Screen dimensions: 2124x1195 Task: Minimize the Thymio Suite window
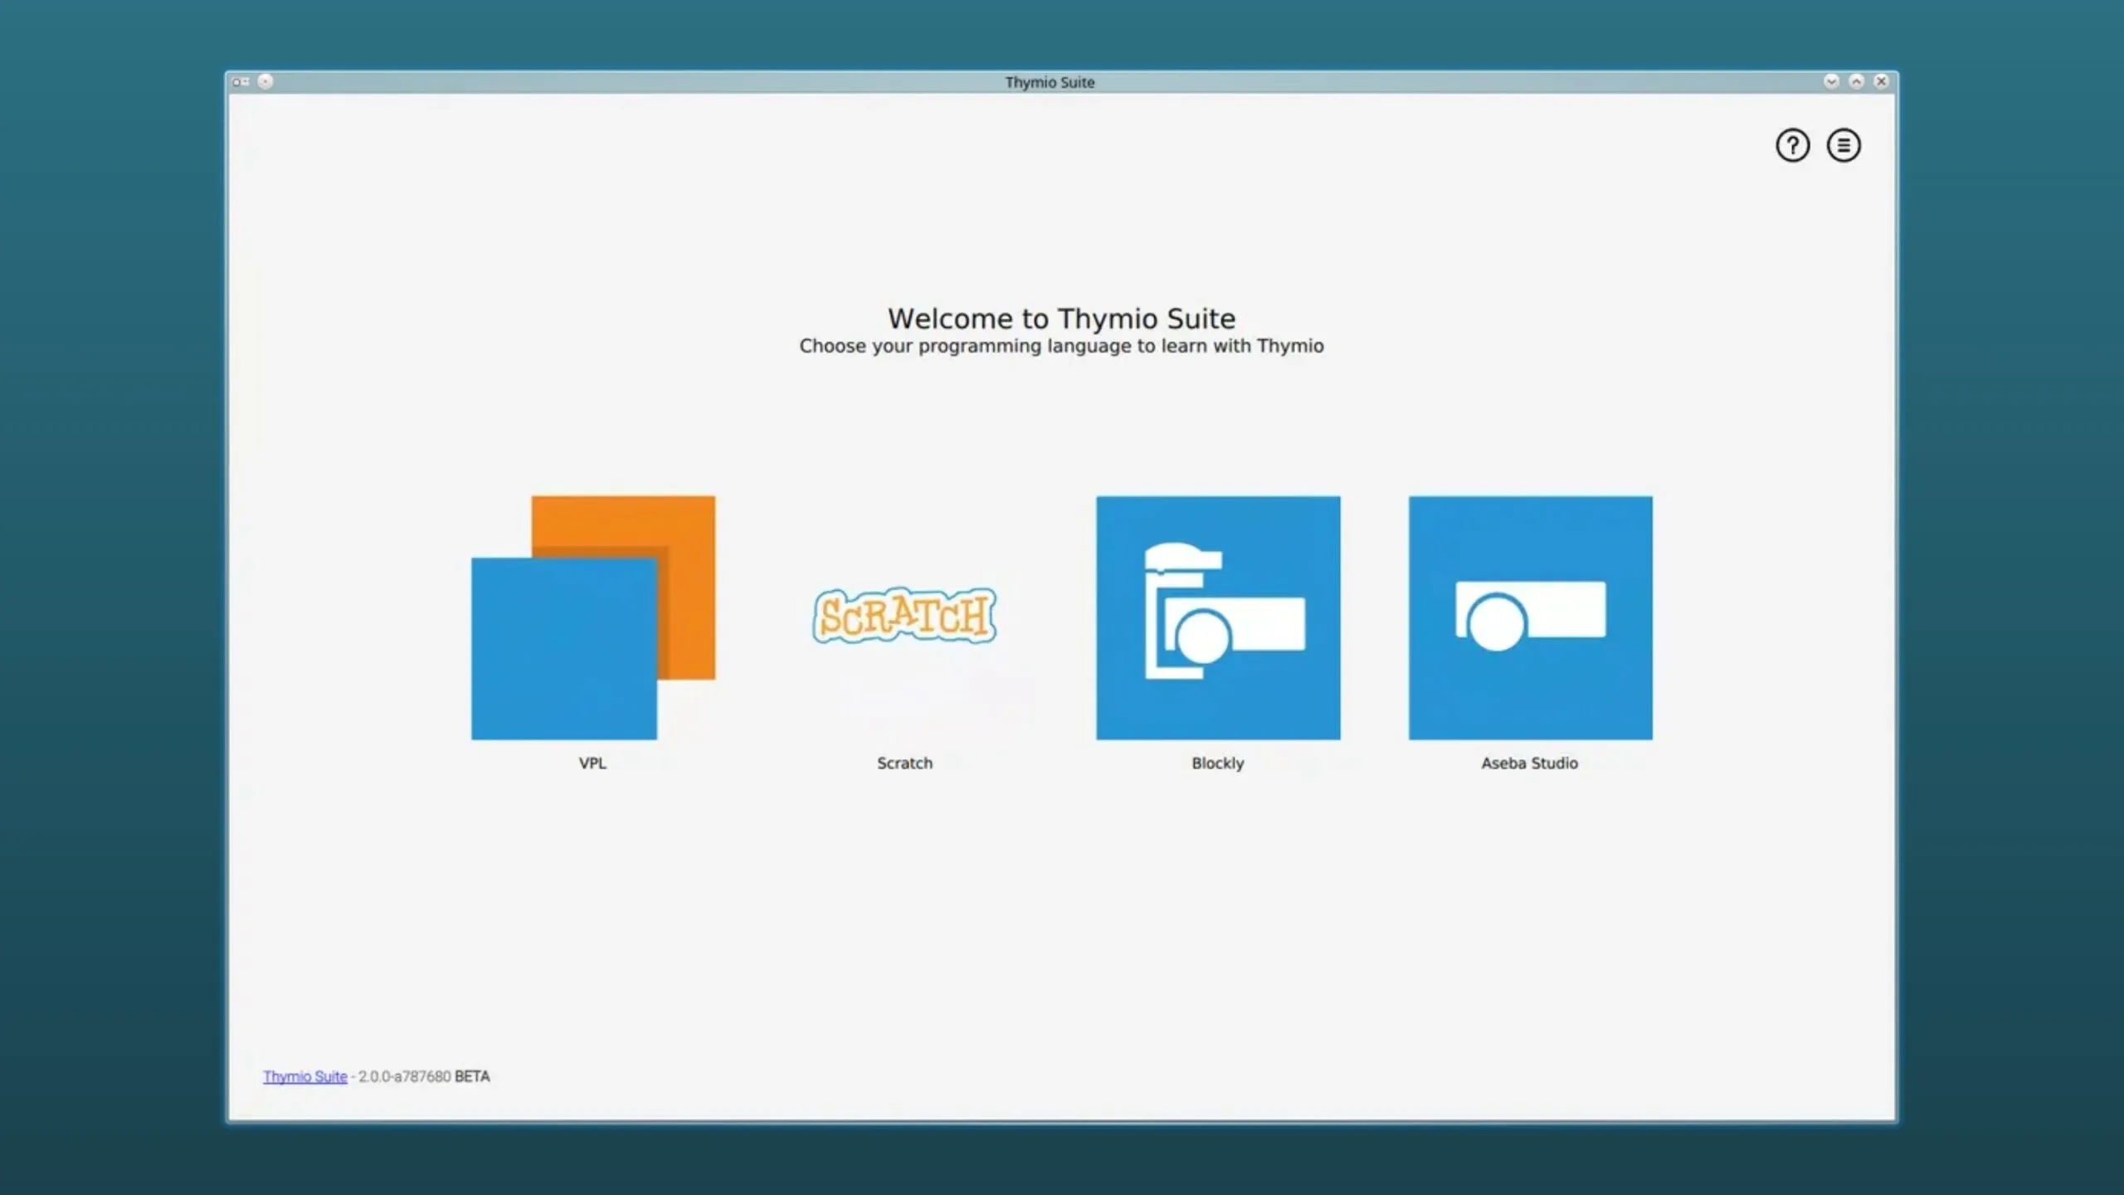click(x=1831, y=81)
